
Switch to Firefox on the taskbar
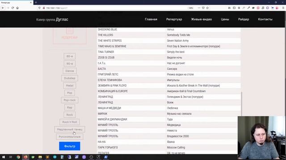(25, 157)
